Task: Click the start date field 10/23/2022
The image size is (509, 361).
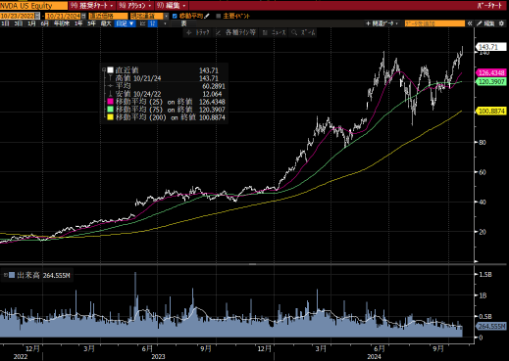Action: 18,16
